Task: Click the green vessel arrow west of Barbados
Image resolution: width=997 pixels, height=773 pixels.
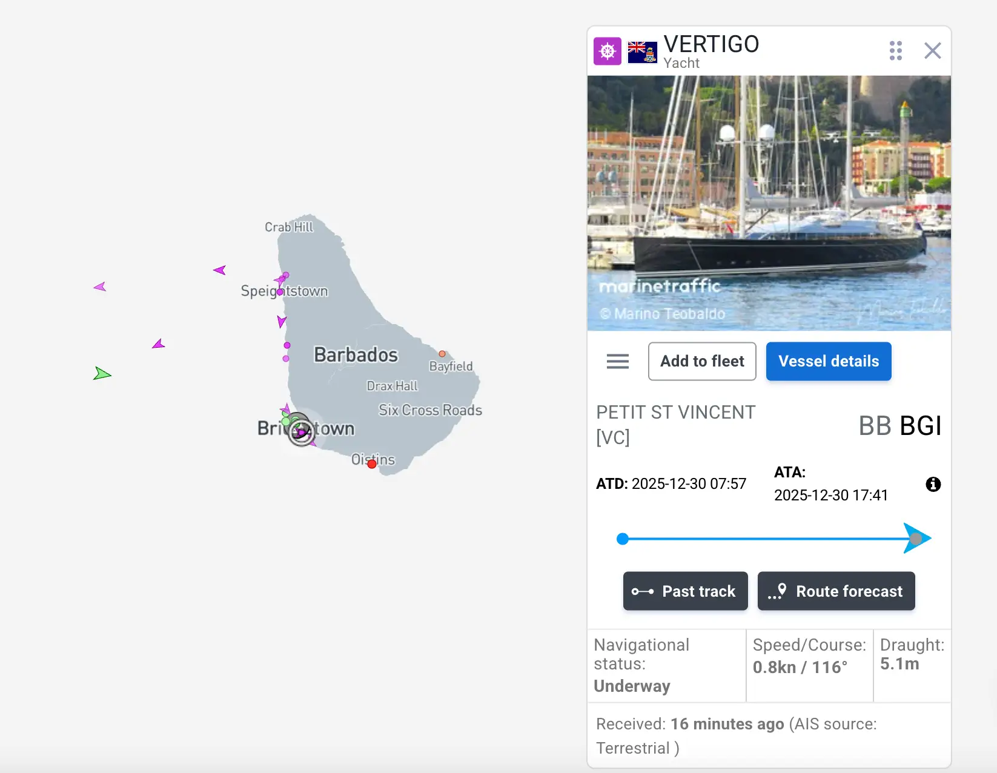Action: pyautogui.click(x=102, y=374)
